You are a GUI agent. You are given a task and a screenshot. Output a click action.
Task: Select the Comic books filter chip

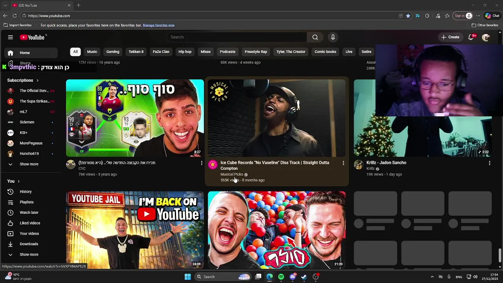(325, 51)
